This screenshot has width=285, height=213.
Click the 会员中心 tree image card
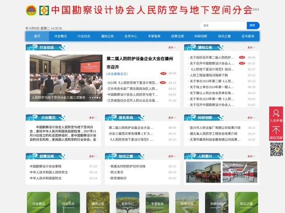(x=127, y=202)
